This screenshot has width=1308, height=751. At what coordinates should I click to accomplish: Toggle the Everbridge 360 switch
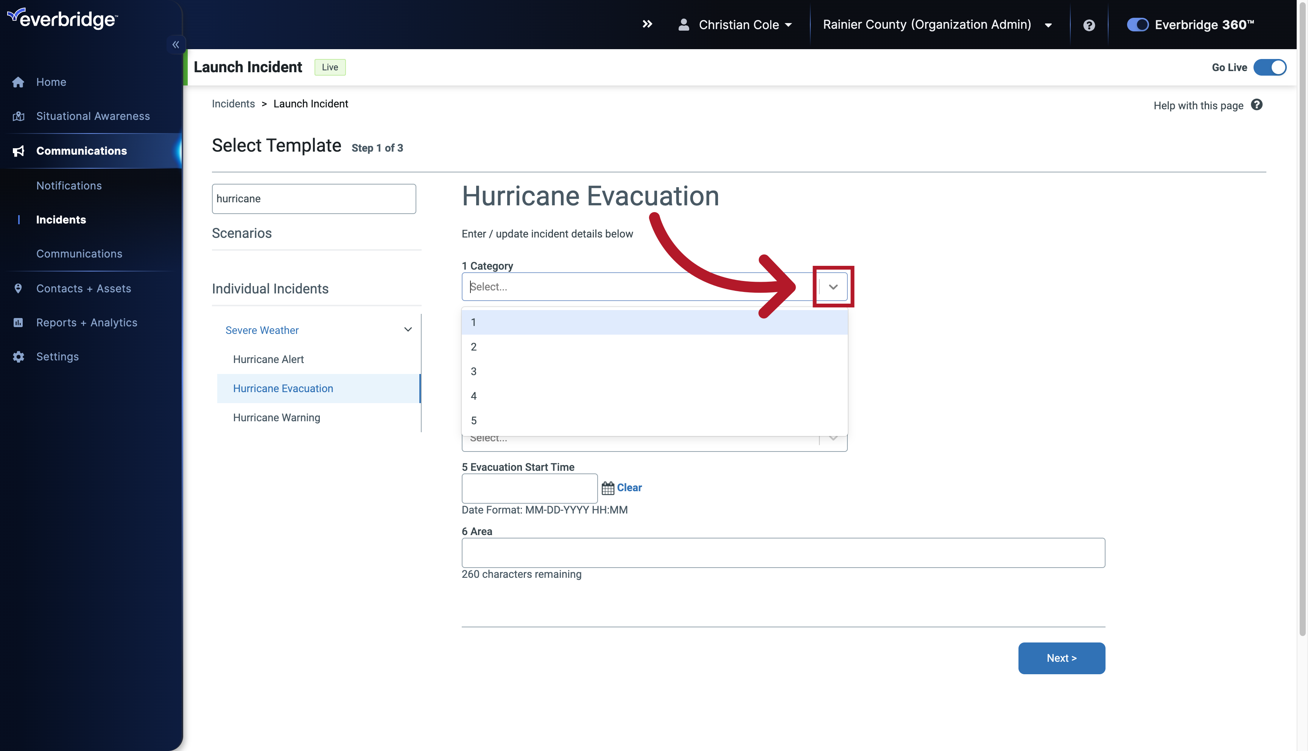point(1137,24)
